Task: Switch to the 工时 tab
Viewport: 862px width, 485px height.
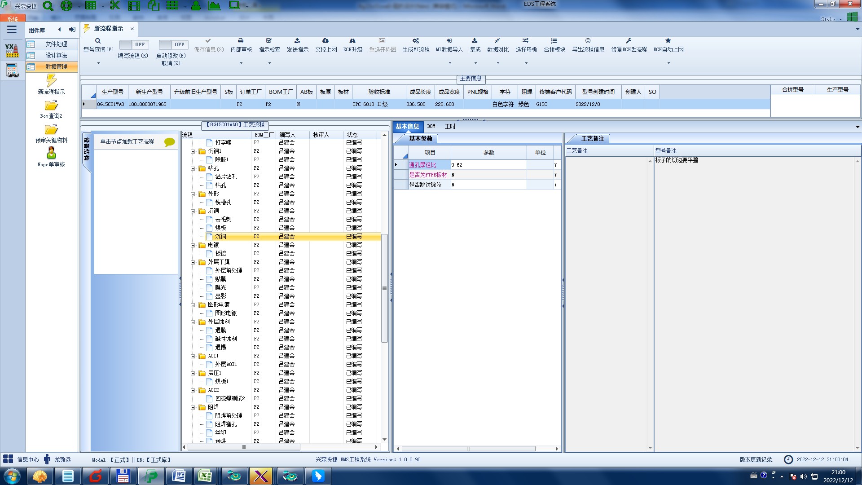Action: (450, 127)
